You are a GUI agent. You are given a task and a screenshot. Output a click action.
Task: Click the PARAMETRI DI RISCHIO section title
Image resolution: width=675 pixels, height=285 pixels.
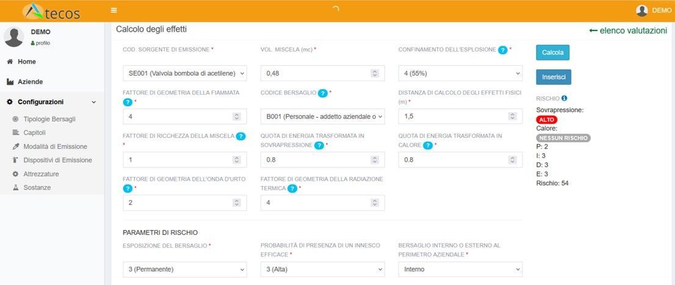point(160,233)
